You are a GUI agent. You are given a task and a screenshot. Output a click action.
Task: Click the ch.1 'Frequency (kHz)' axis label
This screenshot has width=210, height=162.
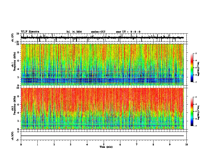coord(15,61)
